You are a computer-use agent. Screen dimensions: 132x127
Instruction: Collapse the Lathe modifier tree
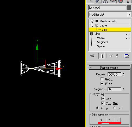97,25
